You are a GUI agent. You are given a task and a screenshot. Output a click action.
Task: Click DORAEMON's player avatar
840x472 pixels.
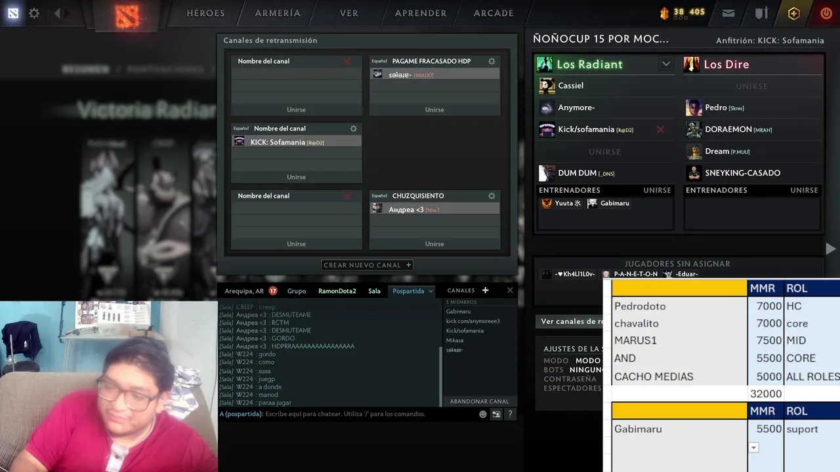(x=694, y=129)
